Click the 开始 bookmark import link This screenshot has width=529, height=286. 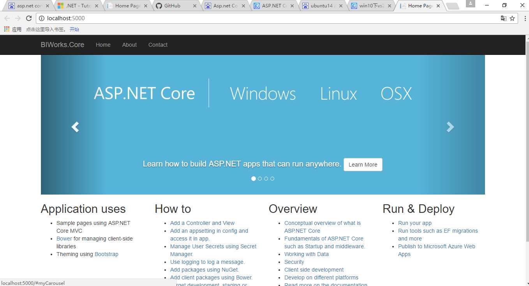[x=74, y=29]
